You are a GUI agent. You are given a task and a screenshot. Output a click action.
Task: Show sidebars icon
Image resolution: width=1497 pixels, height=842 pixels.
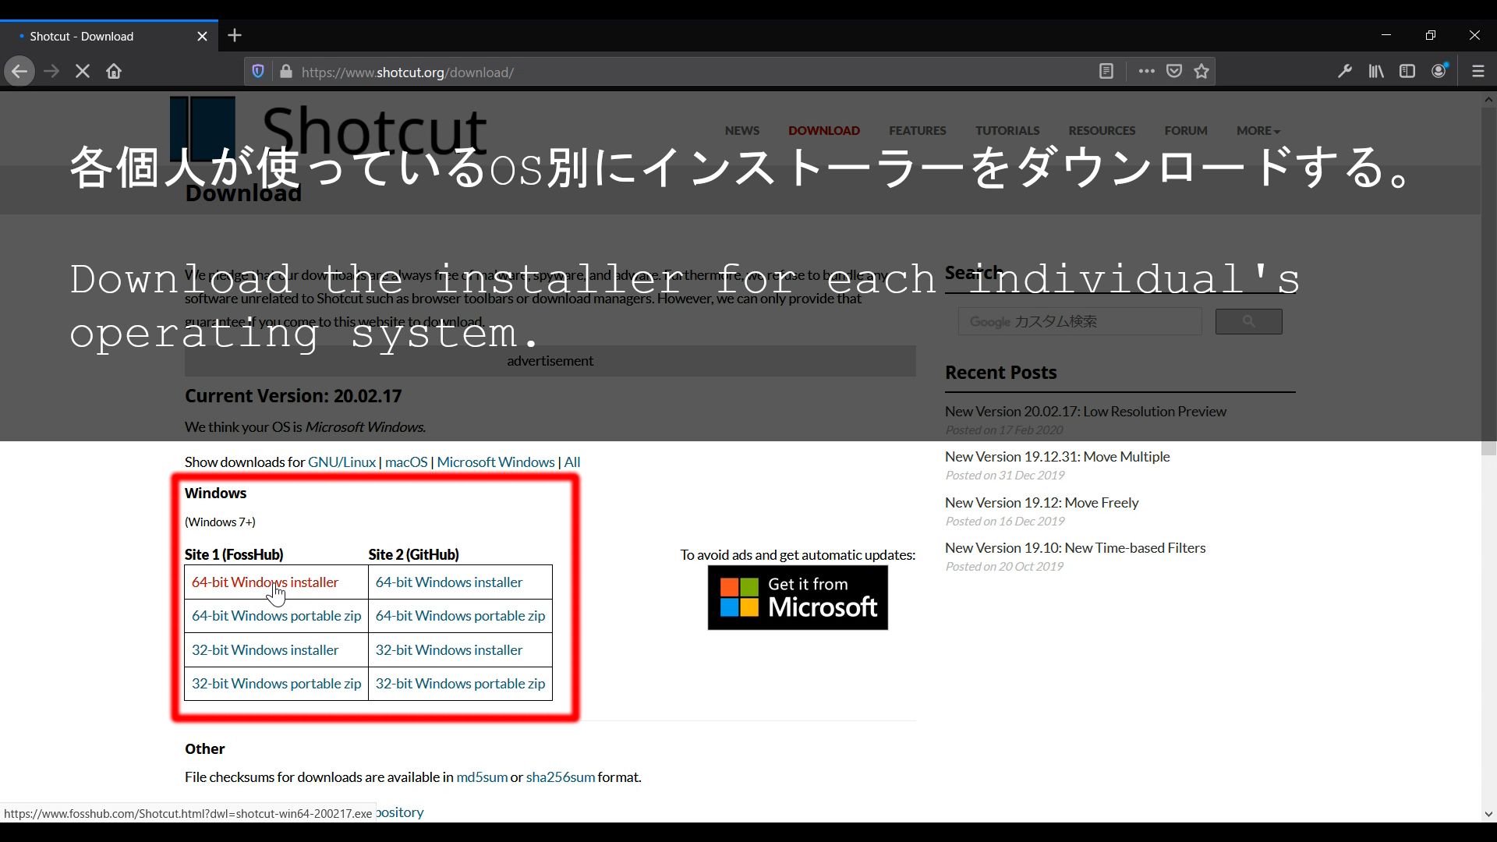click(1407, 72)
